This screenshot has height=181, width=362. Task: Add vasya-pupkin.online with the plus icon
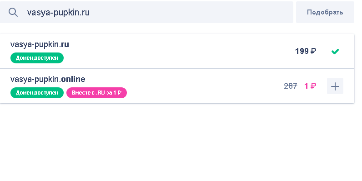point(335,86)
